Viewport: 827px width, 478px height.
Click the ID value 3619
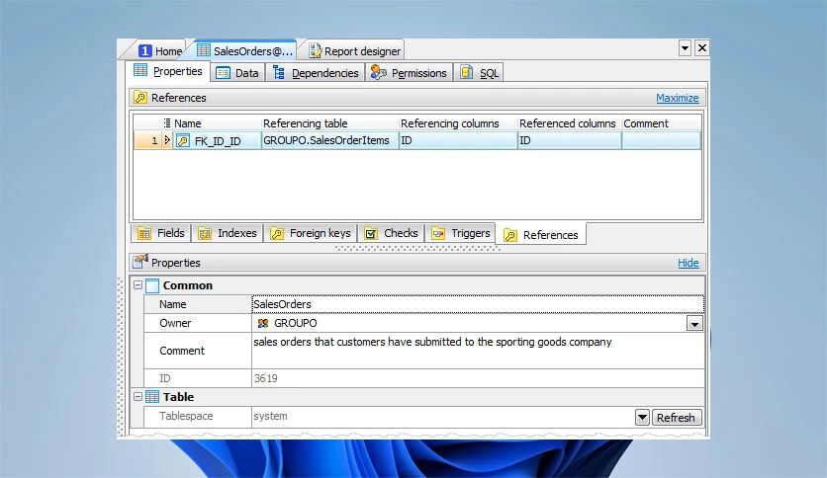[265, 378]
